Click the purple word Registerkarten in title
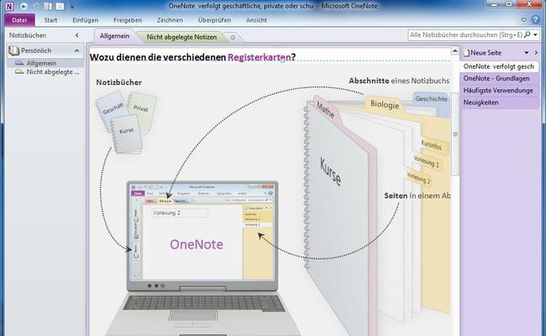The height and width of the screenshot is (336, 546). (x=259, y=57)
